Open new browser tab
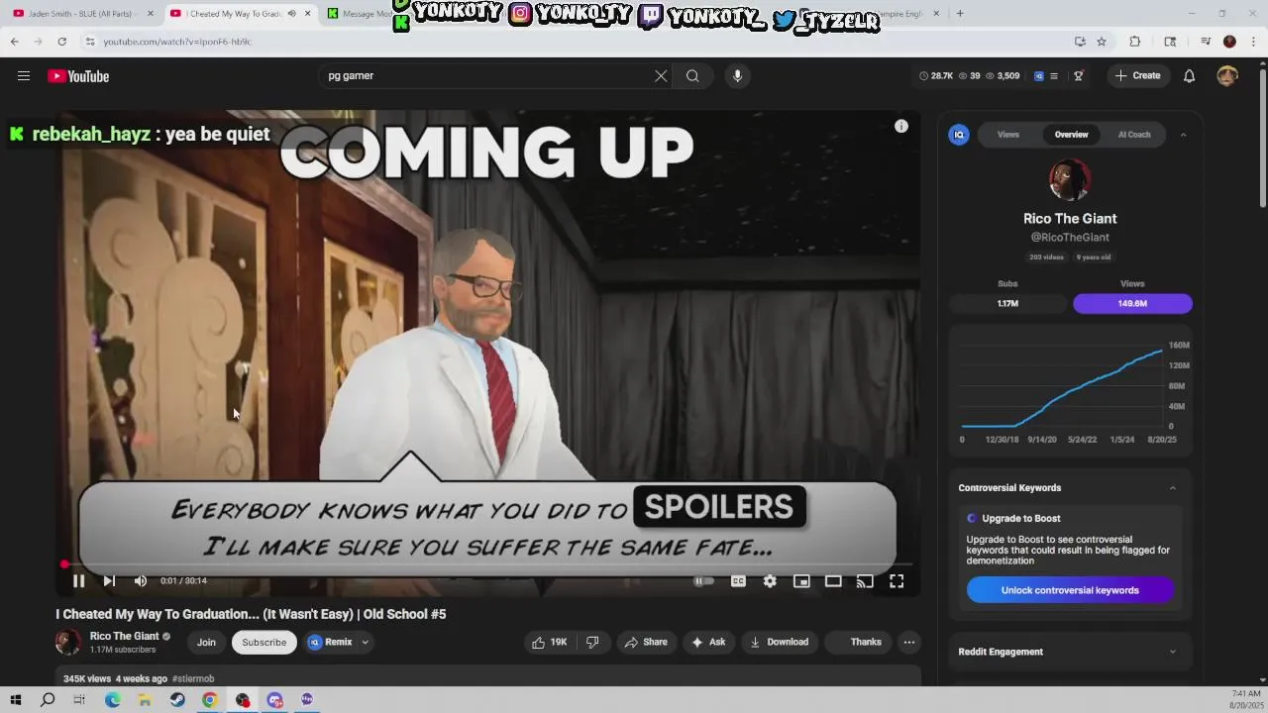1268x713 pixels. point(960,14)
